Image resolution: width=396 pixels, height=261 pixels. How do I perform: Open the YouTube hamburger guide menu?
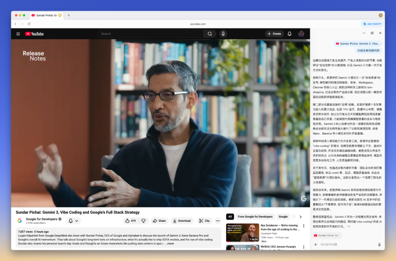[x=18, y=34]
